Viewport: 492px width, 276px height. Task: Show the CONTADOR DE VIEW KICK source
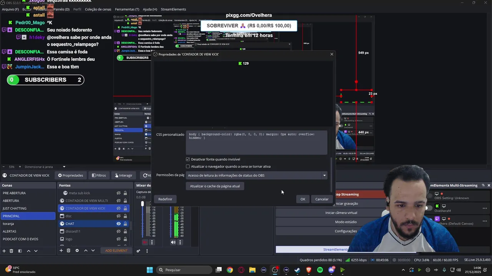pos(119,208)
